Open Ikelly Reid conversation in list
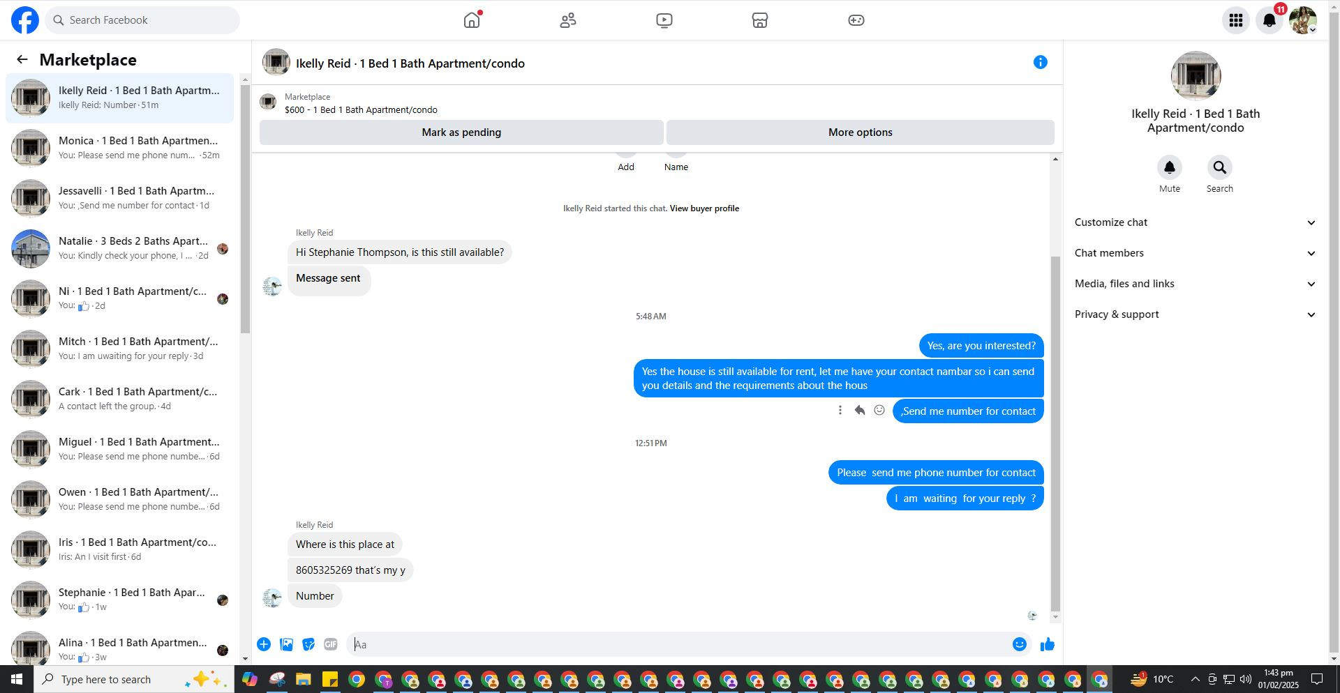The height and width of the screenshot is (693, 1340). click(120, 98)
